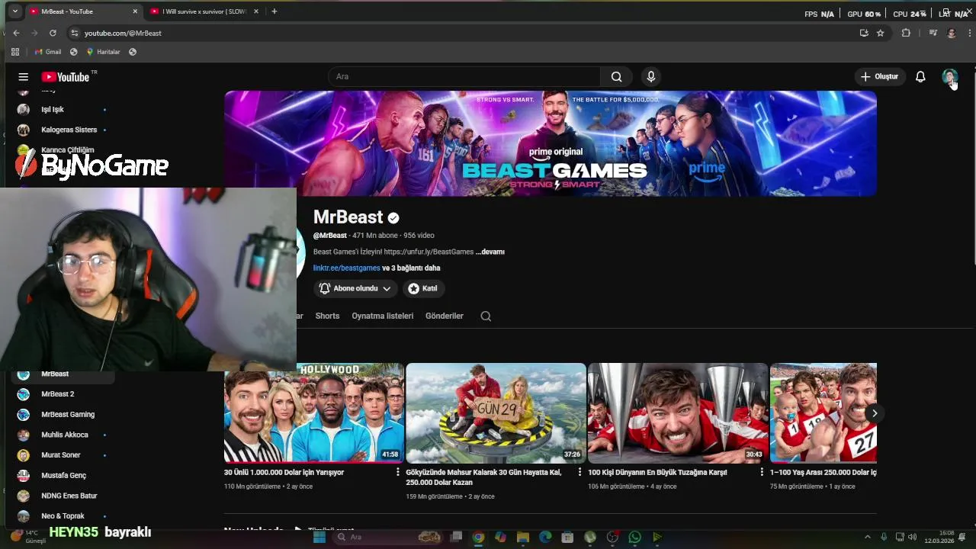Click the search magnifier button
The image size is (976, 549).
pyautogui.click(x=616, y=76)
